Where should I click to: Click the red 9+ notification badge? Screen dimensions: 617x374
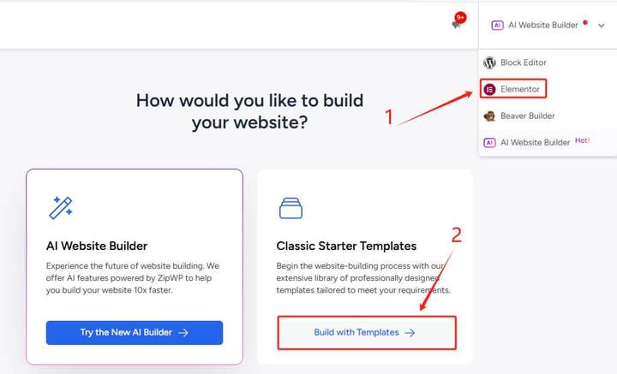point(460,17)
